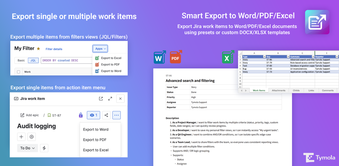Open the Apps dropdown
Viewport: 339px width, 166px height.
coord(100,49)
